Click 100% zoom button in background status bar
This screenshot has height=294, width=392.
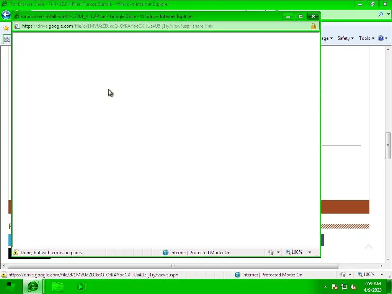[x=366, y=274]
